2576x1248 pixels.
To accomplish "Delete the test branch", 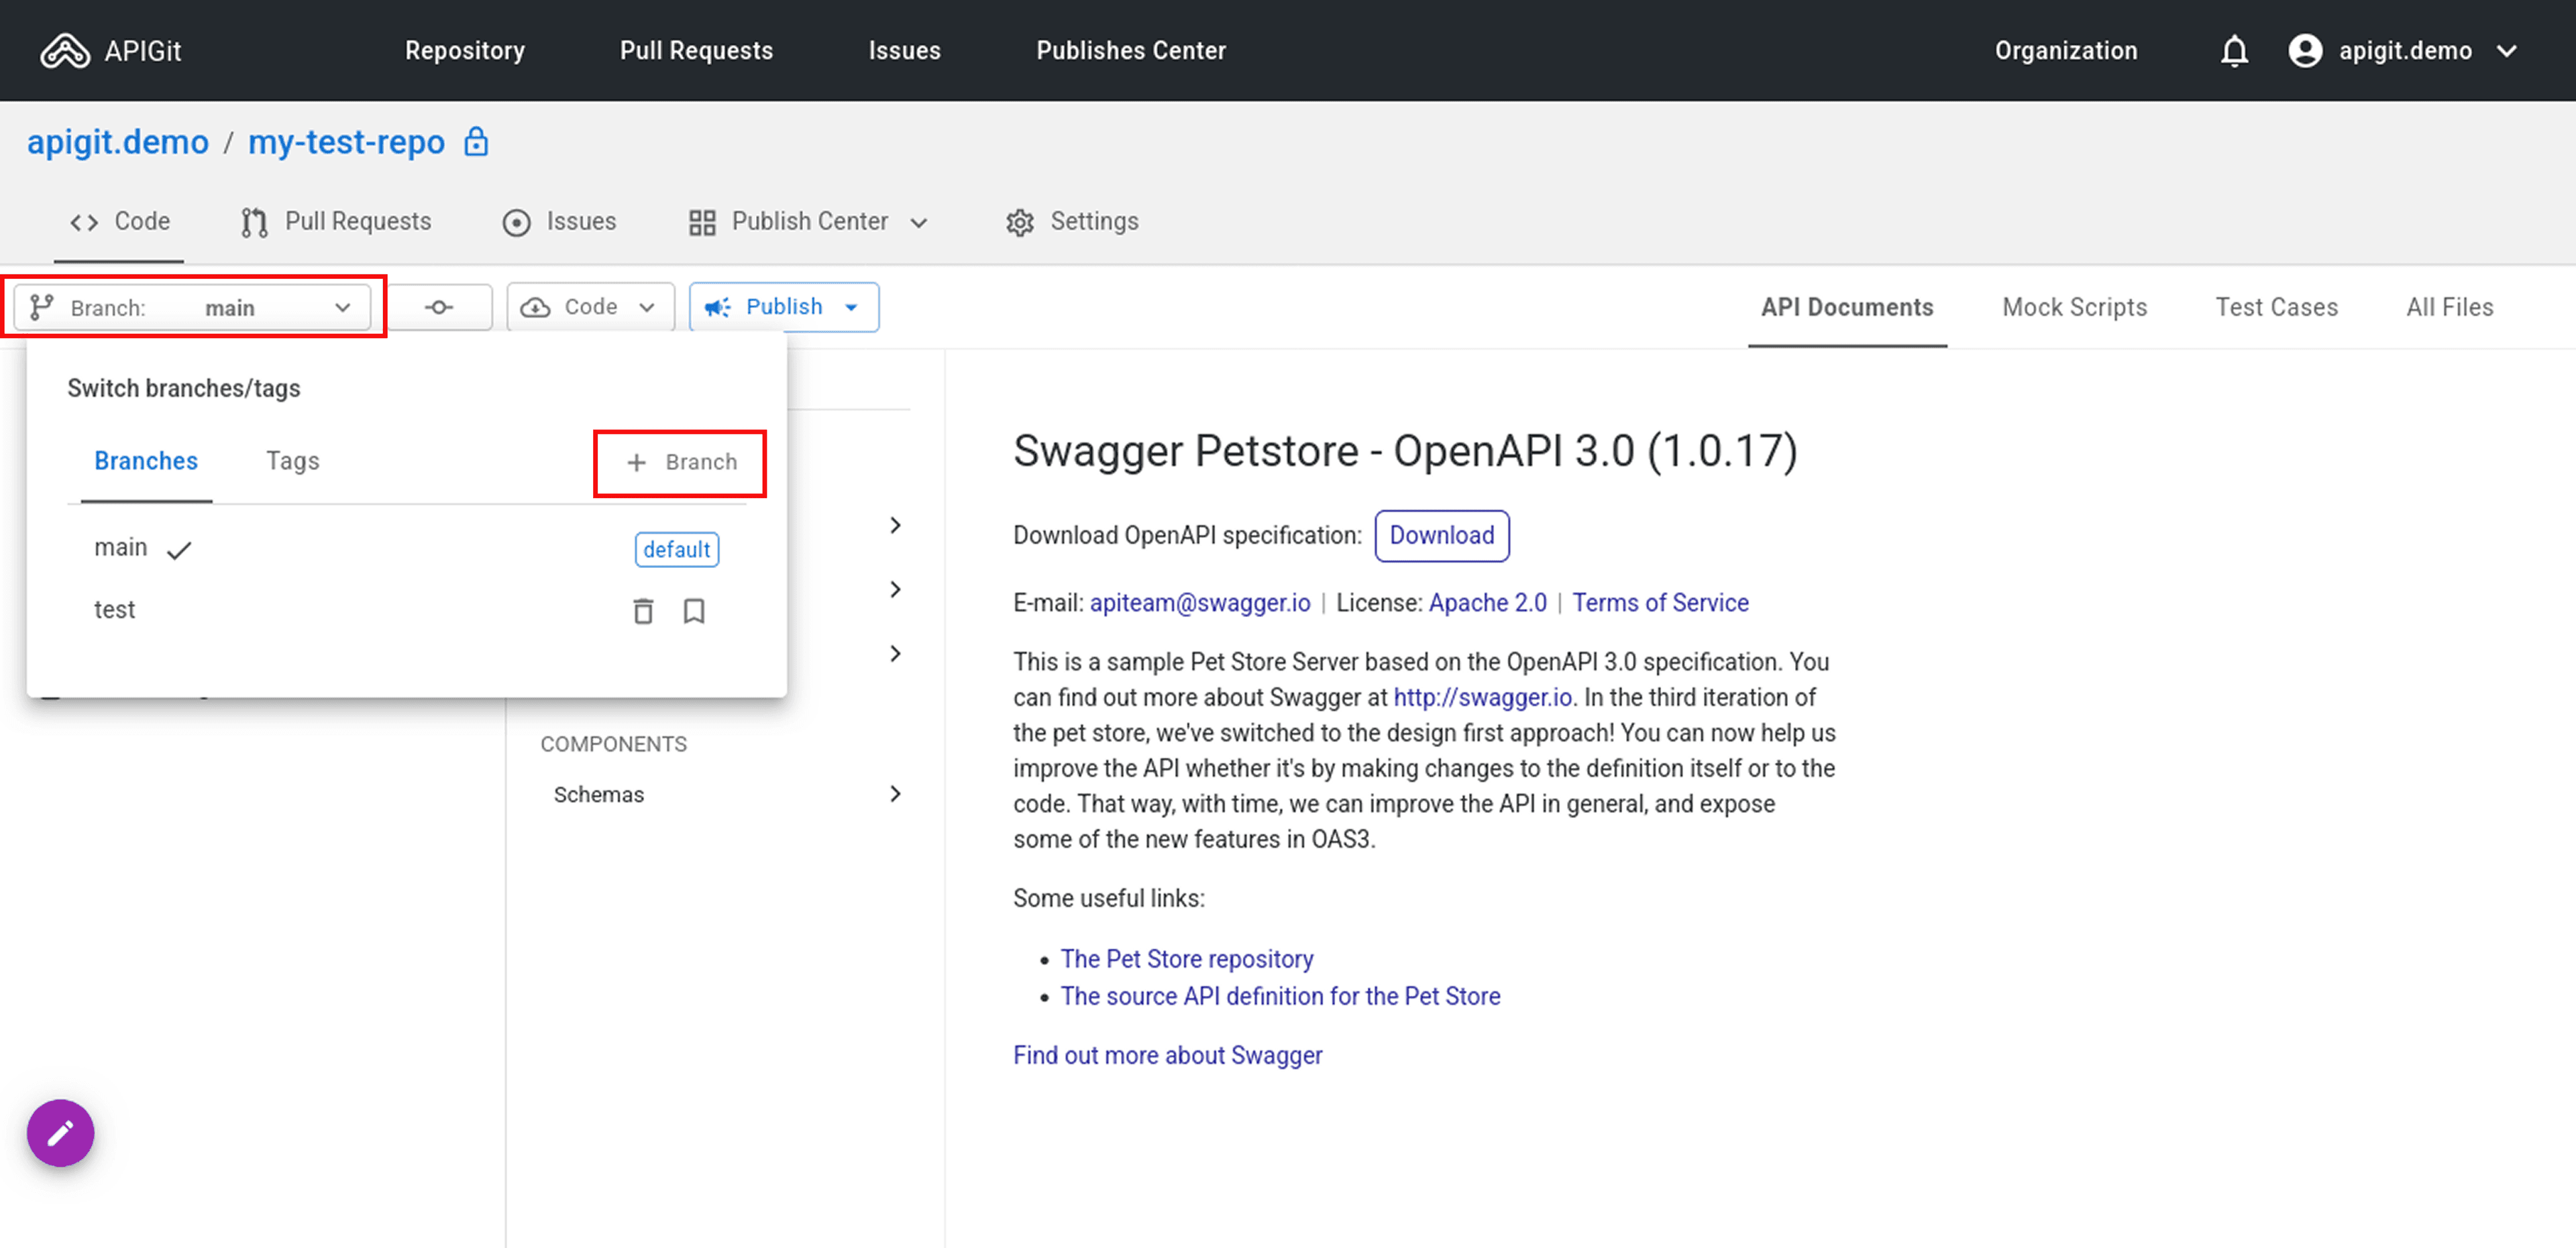I will (643, 610).
